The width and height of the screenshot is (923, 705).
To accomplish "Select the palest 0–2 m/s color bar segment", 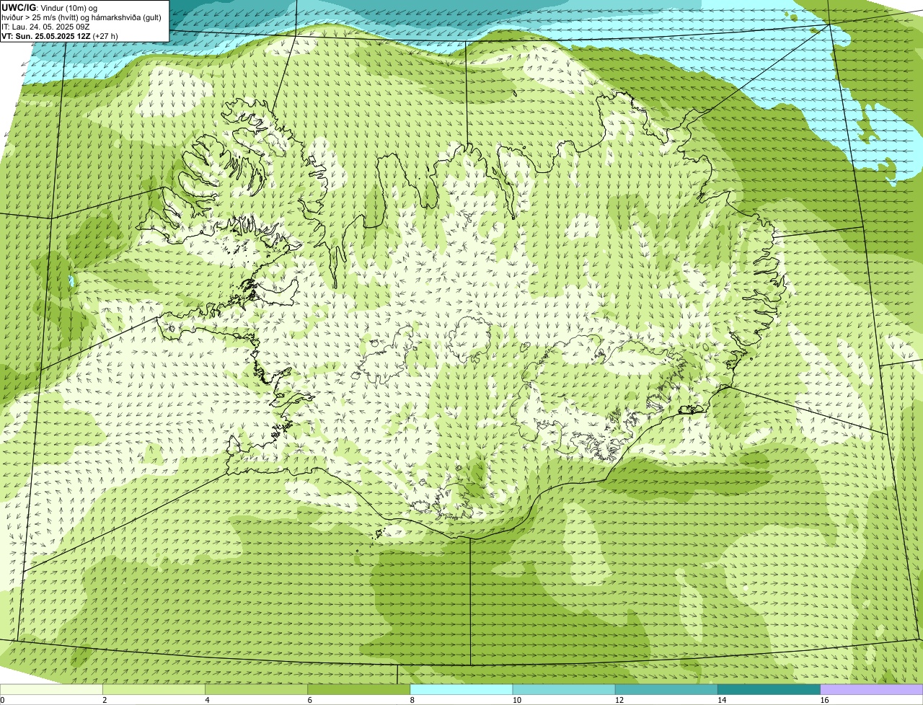I will [x=51, y=689].
